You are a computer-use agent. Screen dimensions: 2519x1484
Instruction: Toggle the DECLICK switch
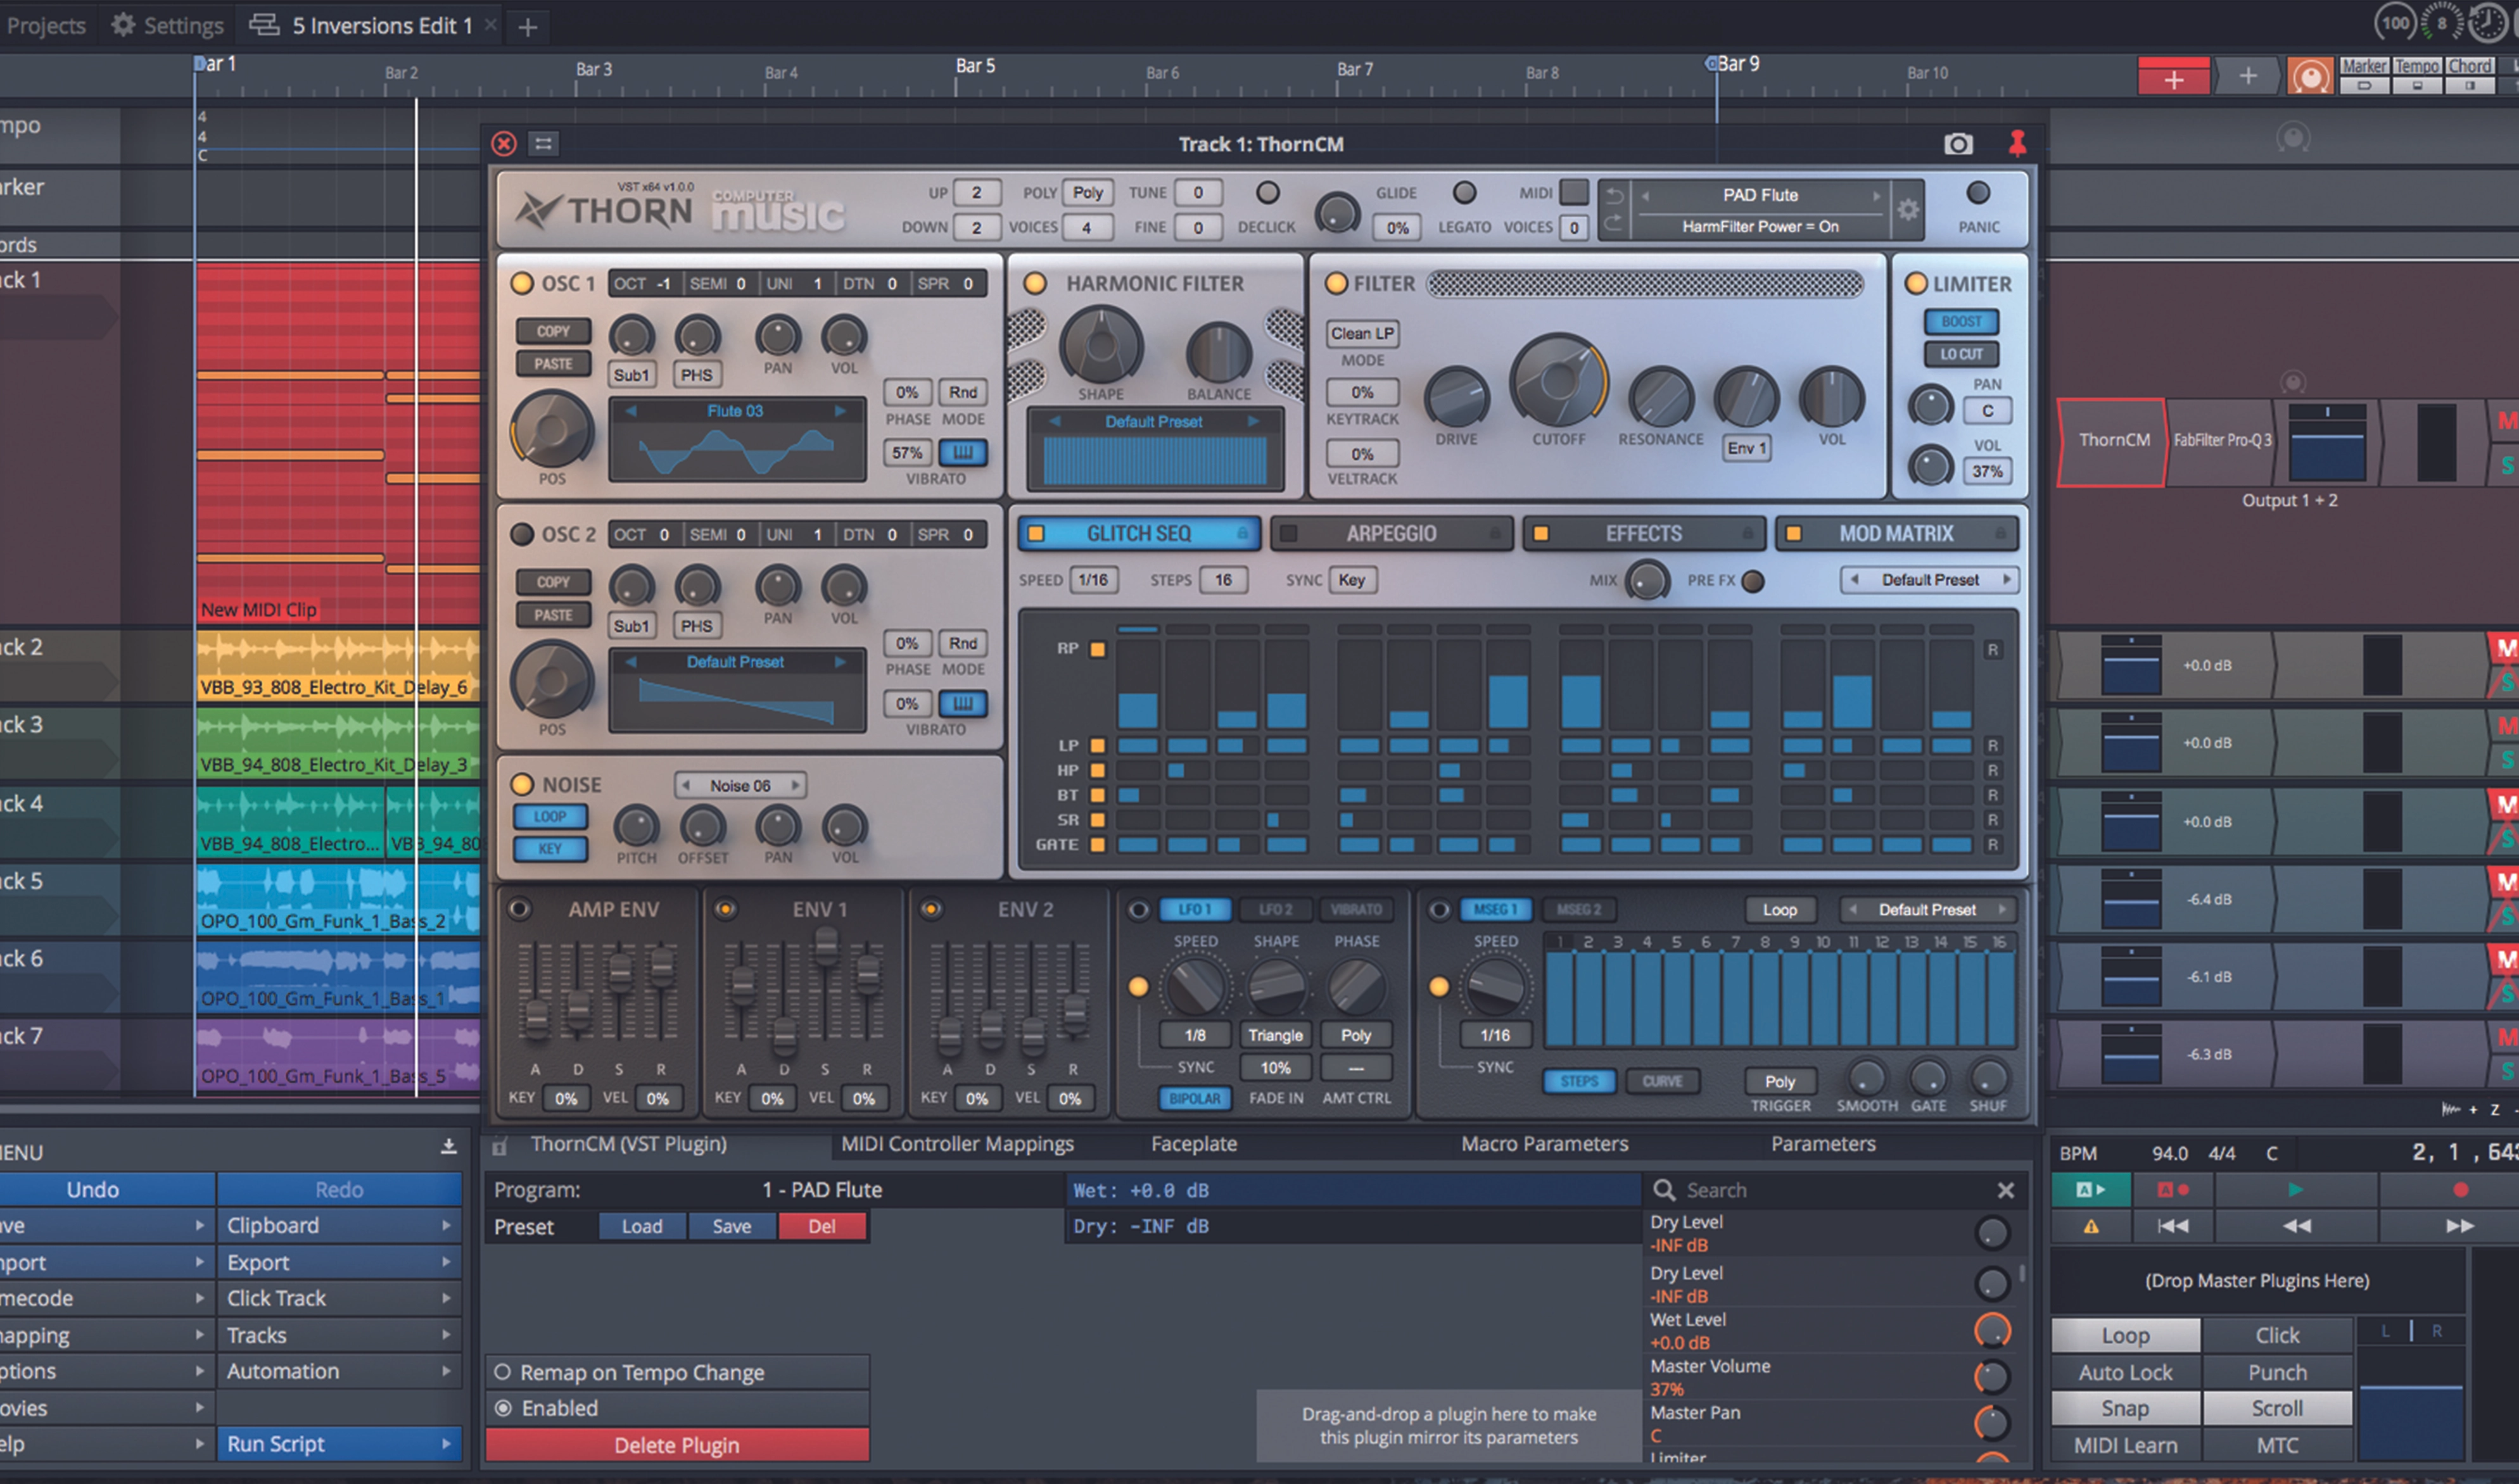1267,192
